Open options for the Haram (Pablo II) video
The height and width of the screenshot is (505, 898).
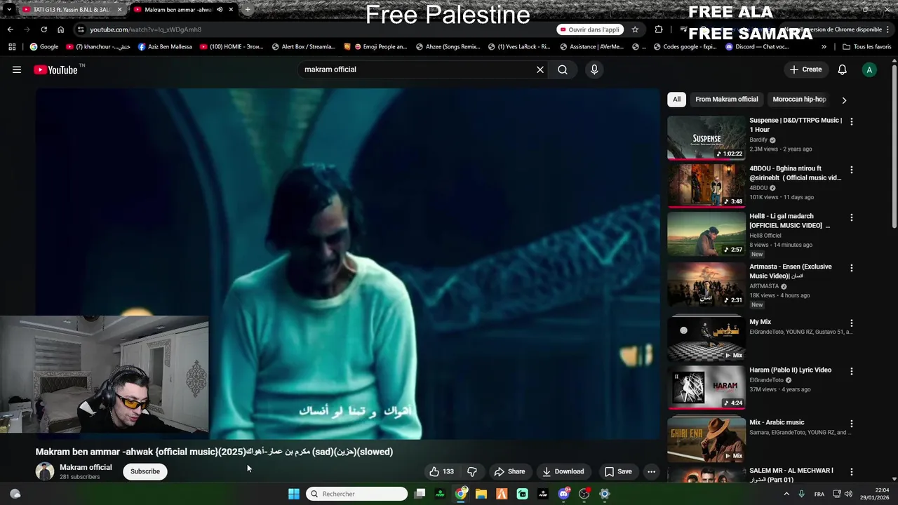852,371
